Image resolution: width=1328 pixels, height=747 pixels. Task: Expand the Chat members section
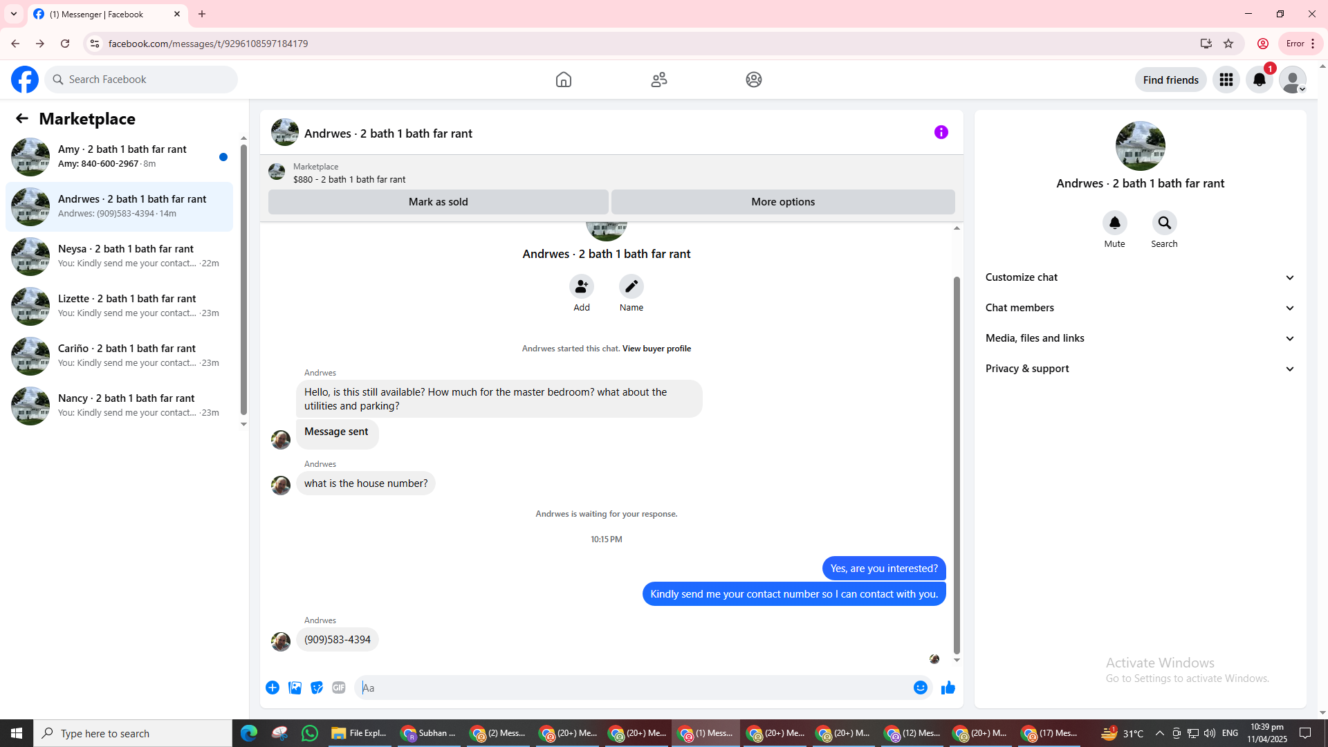(x=1141, y=308)
